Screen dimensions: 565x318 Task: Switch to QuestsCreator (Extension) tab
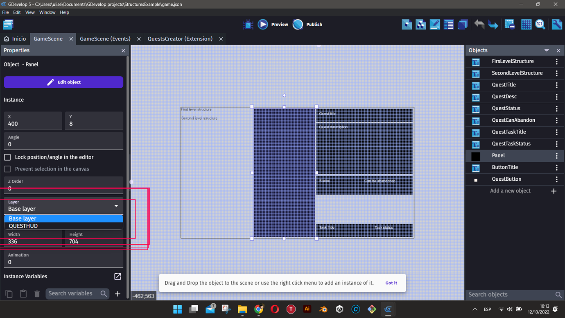180,39
